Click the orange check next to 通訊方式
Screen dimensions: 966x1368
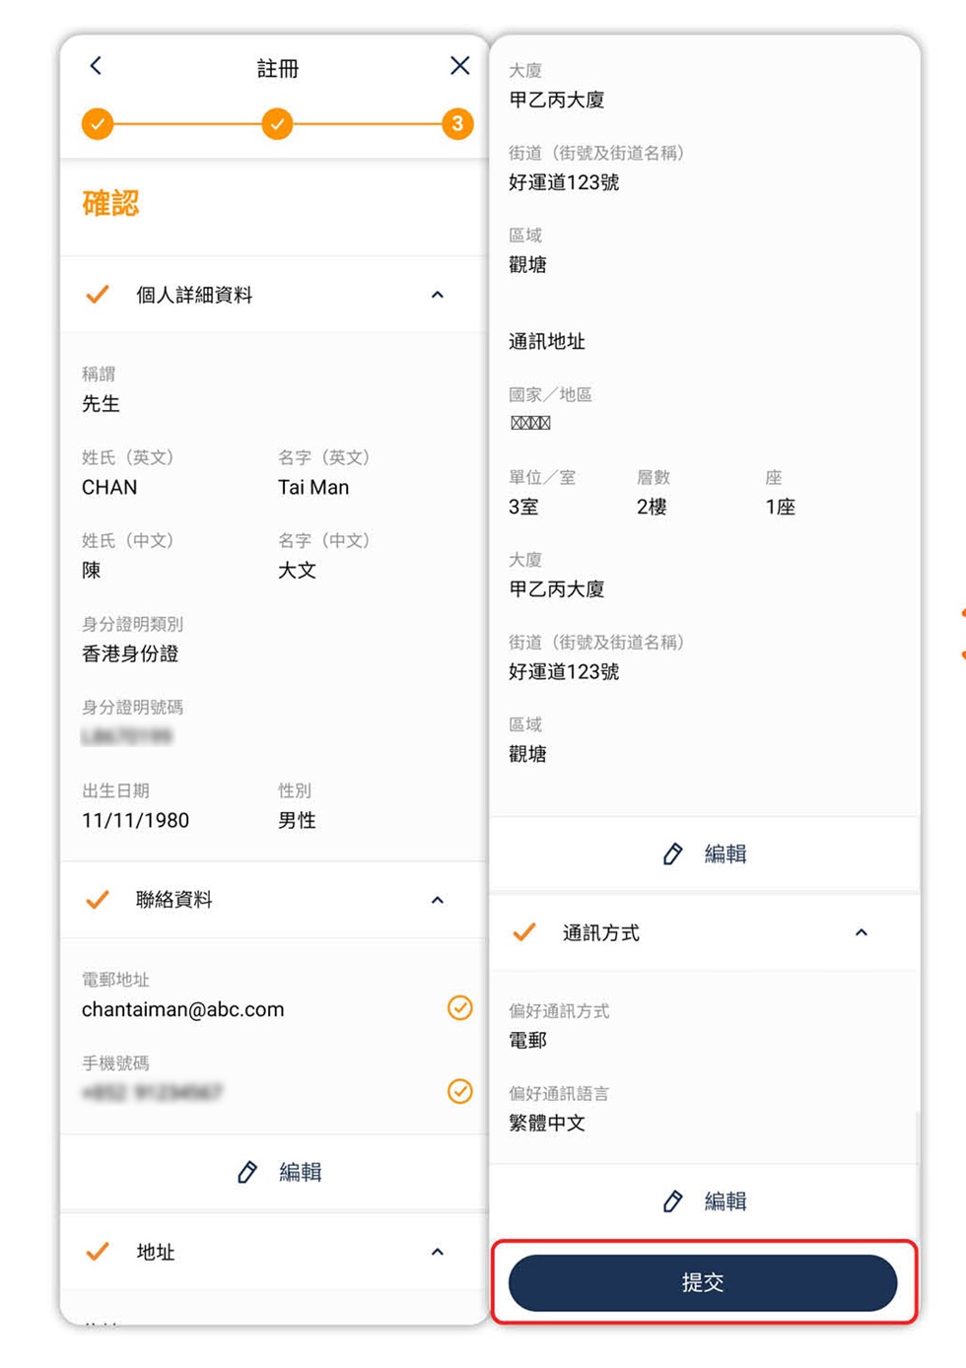pyautogui.click(x=524, y=932)
